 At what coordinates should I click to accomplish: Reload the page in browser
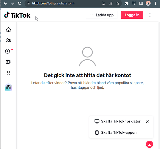click(20, 3)
